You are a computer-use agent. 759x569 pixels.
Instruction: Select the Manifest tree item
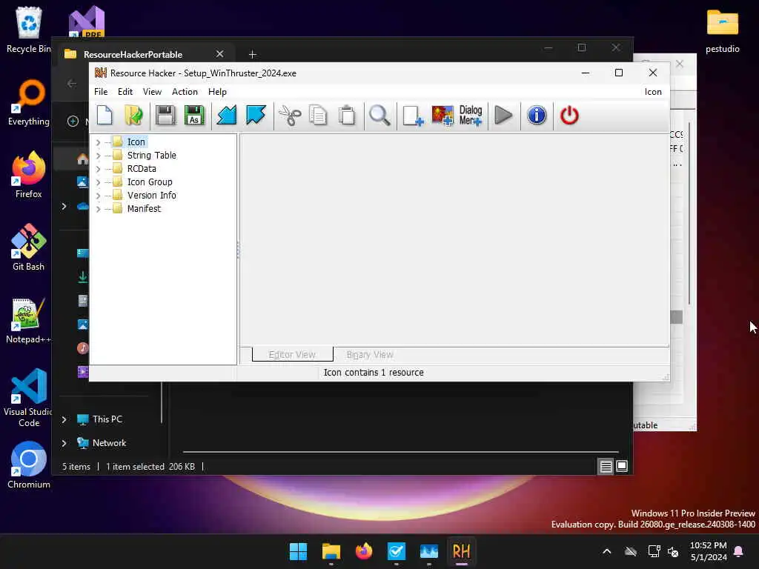pos(144,208)
